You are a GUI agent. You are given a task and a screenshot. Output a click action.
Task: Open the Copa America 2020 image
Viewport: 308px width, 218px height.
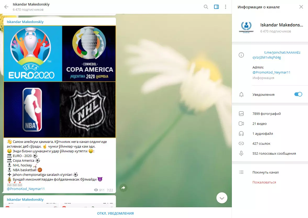89,54
